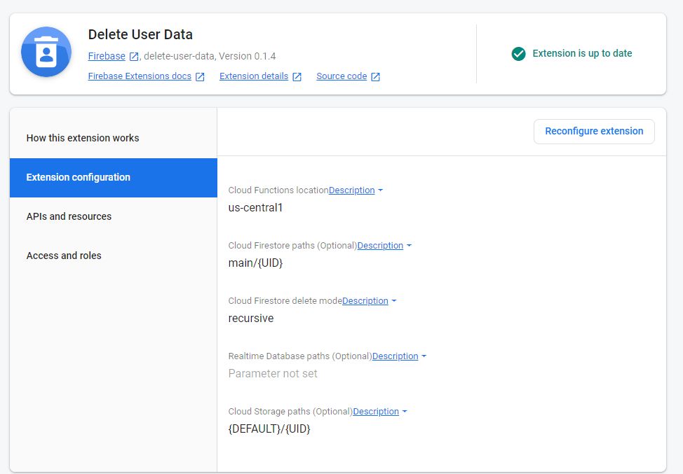Click the recursive delete mode value
The height and width of the screenshot is (474, 683).
[x=251, y=318]
